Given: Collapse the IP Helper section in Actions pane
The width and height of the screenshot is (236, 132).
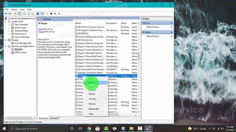Looking at the screenshot, I should (171, 32).
